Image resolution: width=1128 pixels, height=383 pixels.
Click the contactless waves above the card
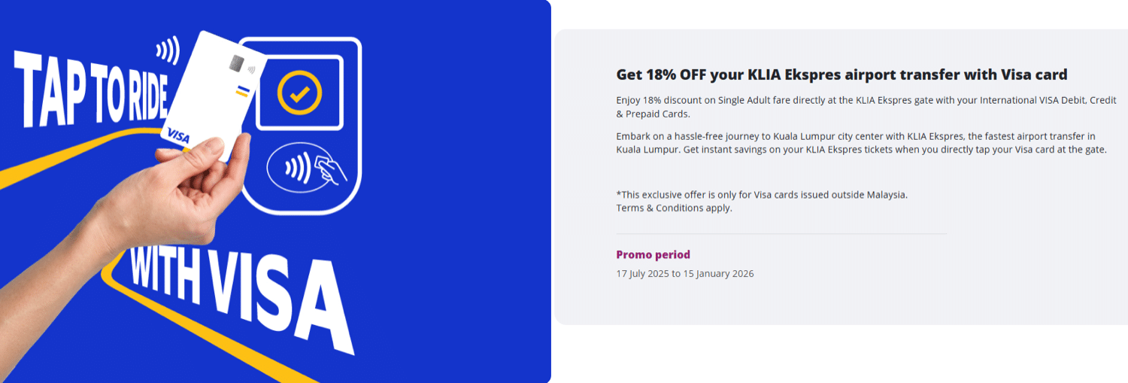point(168,50)
